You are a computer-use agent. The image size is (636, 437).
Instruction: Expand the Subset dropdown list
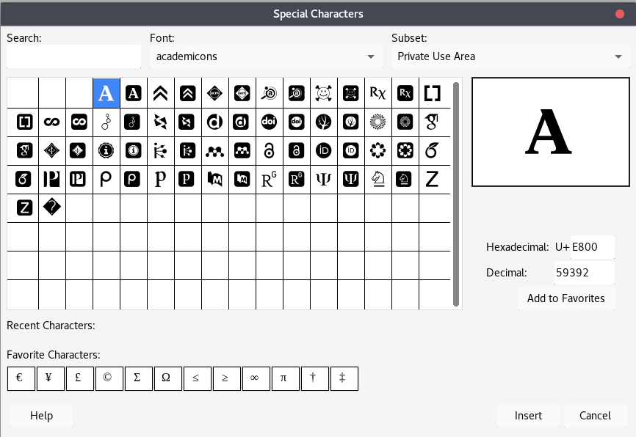pos(509,56)
